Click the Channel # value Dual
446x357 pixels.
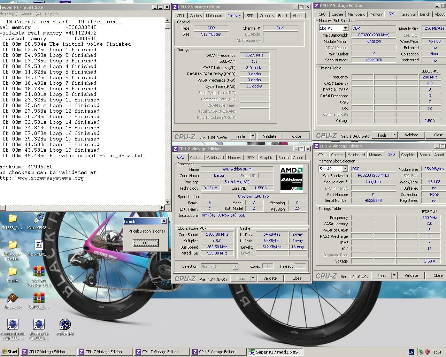click(280, 28)
